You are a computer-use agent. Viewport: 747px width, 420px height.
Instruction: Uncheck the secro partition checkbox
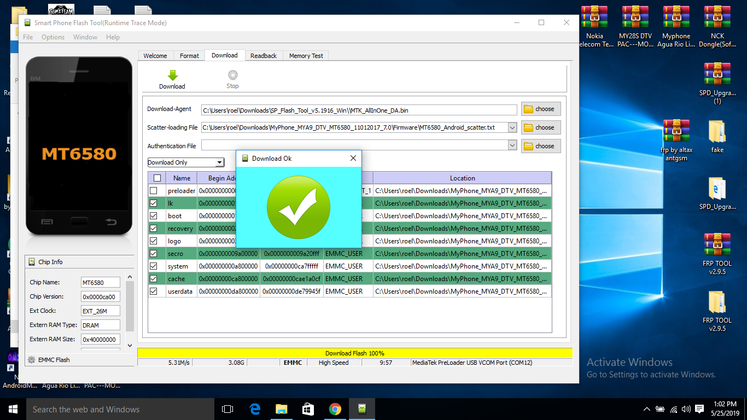pos(154,253)
